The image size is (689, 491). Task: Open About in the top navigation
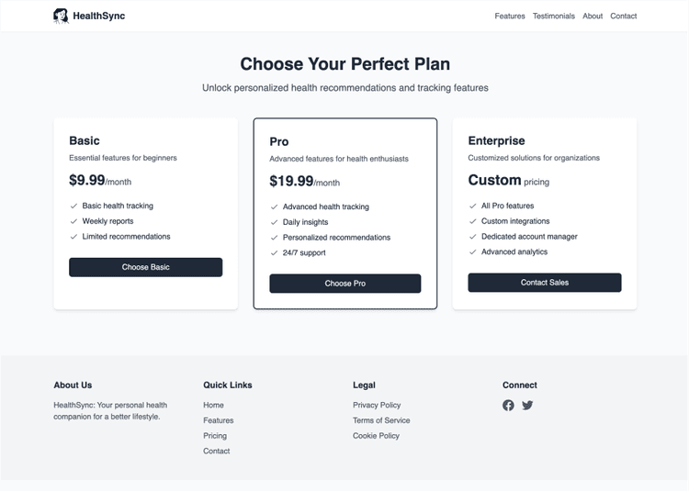pyautogui.click(x=593, y=16)
